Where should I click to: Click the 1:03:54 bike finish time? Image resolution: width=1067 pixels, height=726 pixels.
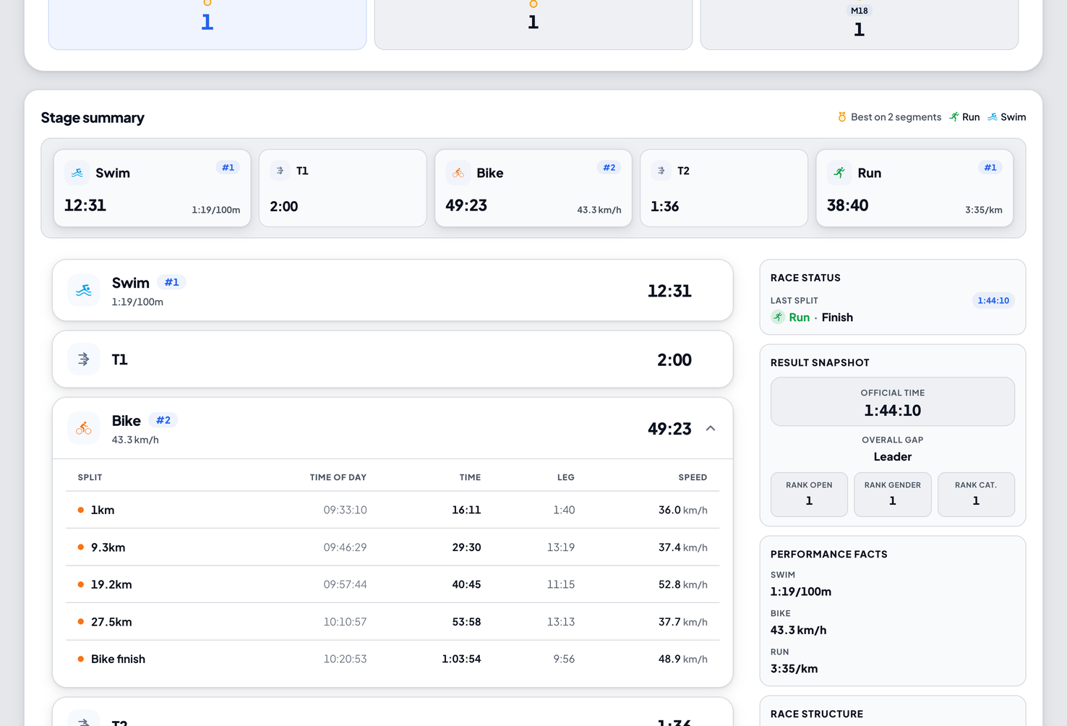461,659
